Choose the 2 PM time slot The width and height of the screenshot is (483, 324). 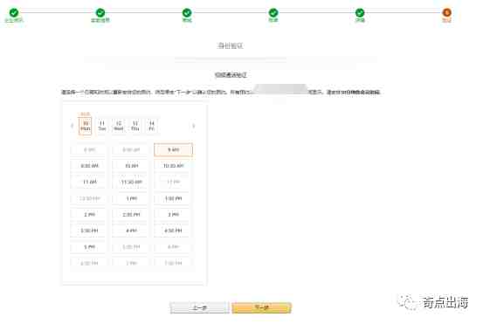(x=90, y=214)
